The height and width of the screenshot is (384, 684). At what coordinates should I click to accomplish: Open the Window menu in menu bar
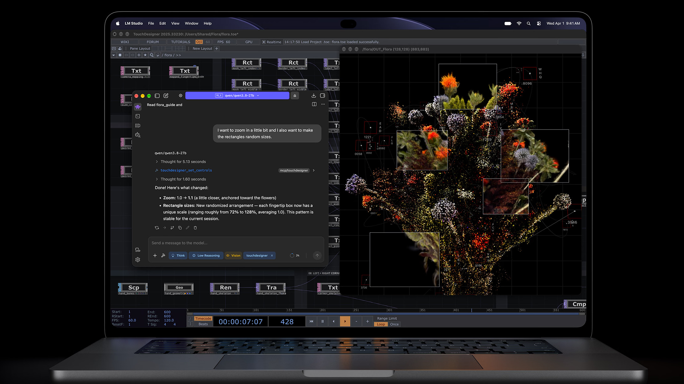click(191, 23)
